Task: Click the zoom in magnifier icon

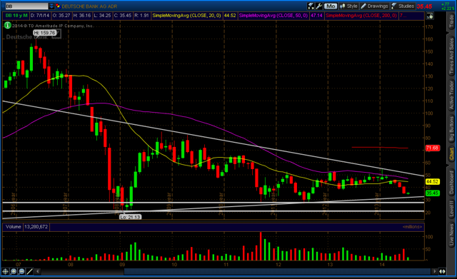Action: pyautogui.click(x=14, y=271)
